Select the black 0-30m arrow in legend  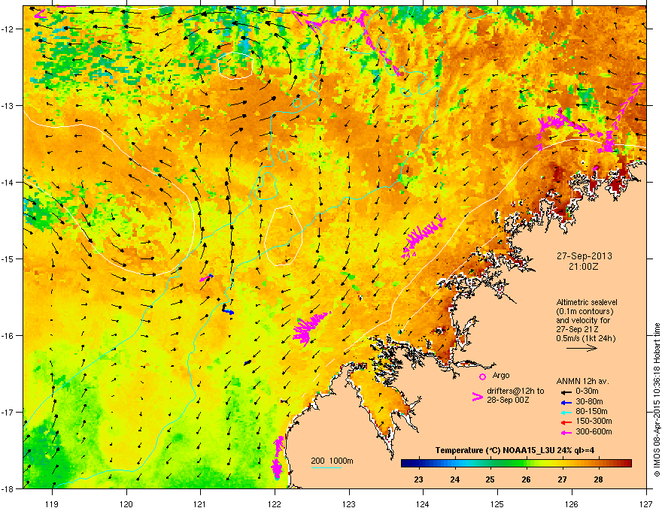point(566,392)
